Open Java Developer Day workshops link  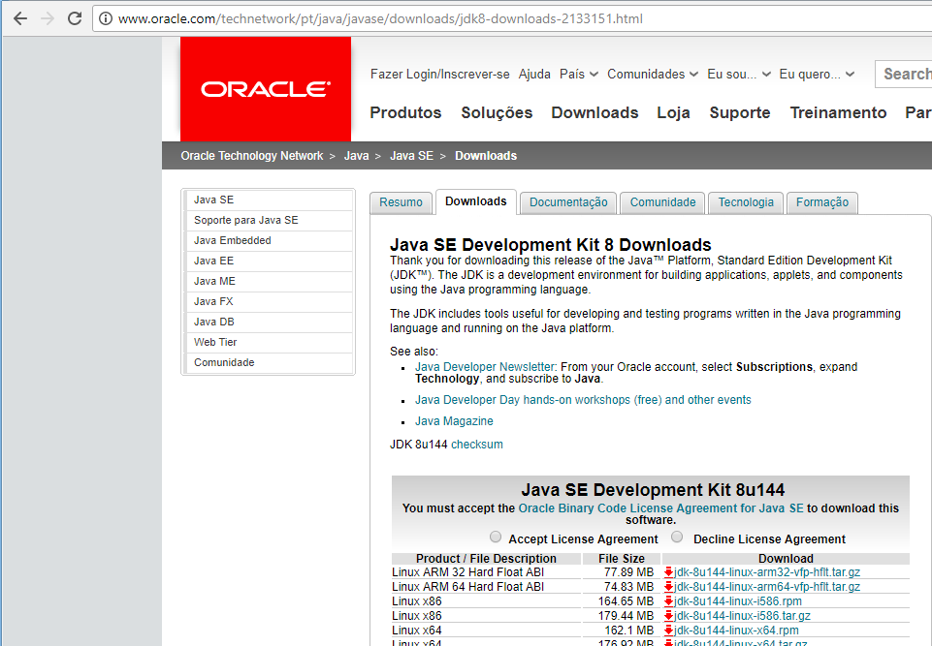point(583,400)
